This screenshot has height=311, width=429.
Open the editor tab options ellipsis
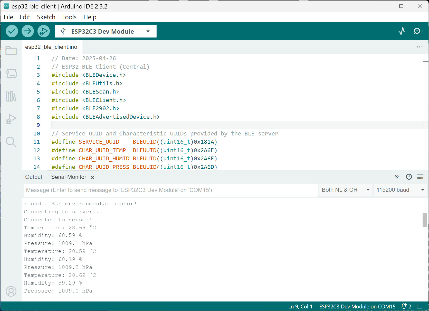(x=420, y=47)
